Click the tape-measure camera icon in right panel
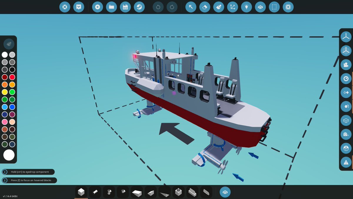This screenshot has height=199, width=353. point(346,134)
